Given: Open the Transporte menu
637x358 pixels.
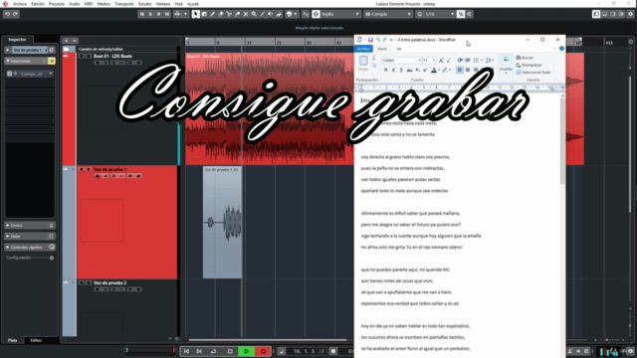Looking at the screenshot, I should 123,4.
